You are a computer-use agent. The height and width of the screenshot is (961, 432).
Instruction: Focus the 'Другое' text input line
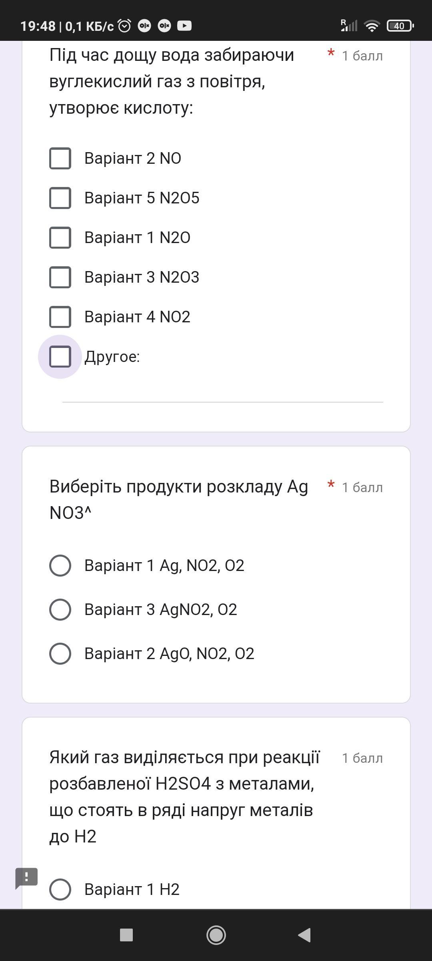[222, 392]
